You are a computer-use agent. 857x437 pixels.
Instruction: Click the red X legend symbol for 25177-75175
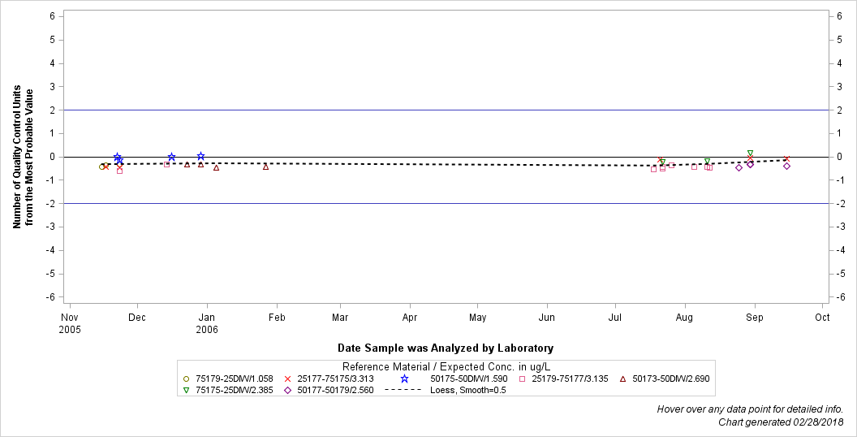(x=287, y=379)
